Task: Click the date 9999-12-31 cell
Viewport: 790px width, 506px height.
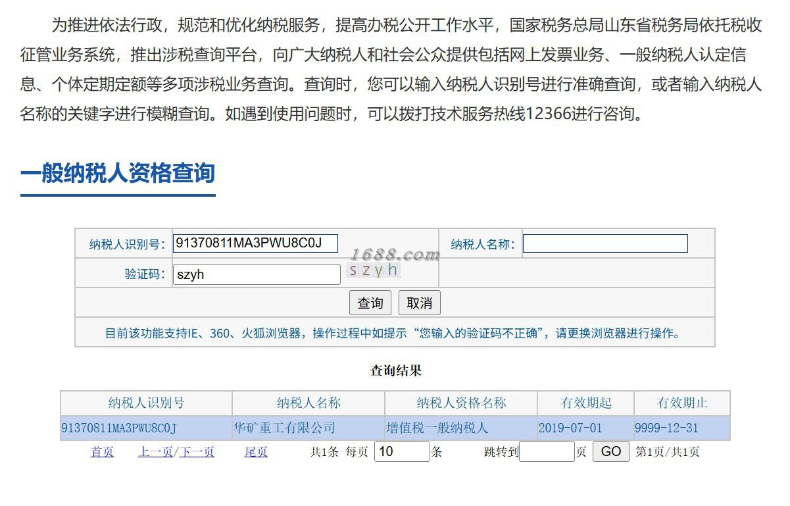Action: [682, 428]
